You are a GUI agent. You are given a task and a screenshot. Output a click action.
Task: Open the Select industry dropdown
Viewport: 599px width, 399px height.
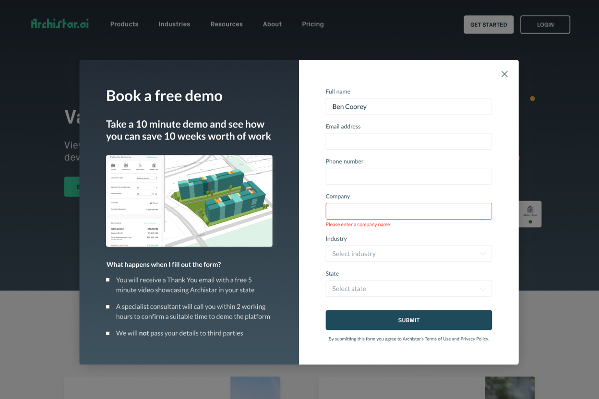pos(408,254)
